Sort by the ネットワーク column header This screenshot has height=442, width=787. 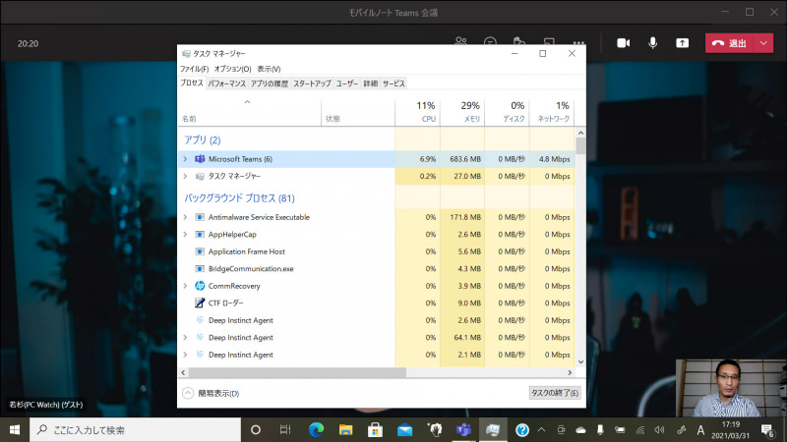552,112
